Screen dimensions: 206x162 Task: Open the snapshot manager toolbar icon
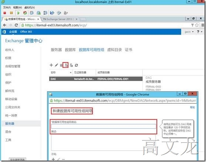click(45, 13)
